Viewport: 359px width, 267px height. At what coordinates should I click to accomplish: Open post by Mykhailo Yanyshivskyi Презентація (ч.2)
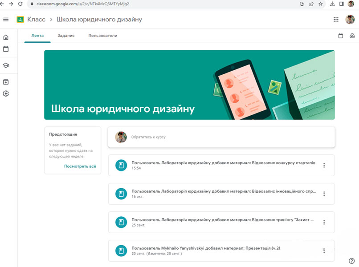tap(221, 251)
